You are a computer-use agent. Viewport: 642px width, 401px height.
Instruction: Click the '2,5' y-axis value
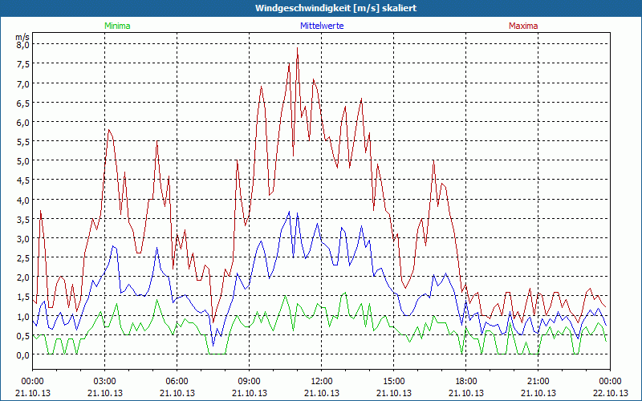click(23, 258)
